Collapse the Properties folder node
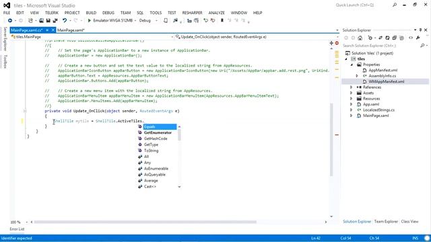 [352, 65]
